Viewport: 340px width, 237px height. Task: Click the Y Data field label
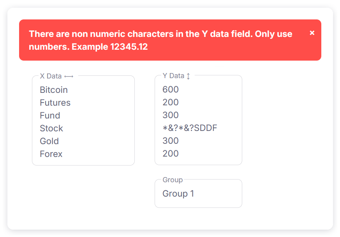click(173, 76)
